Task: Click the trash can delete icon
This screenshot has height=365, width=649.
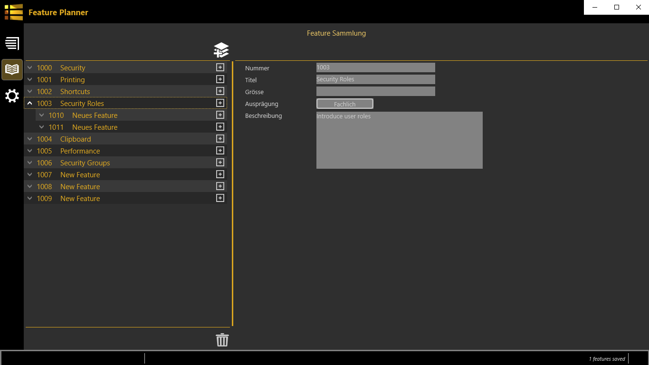Action: [222, 340]
